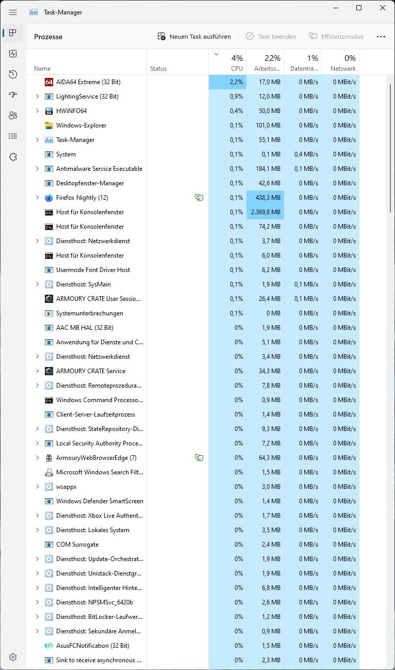This screenshot has height=670, width=395.
Task: Open the Users page icon
Action: click(13, 116)
